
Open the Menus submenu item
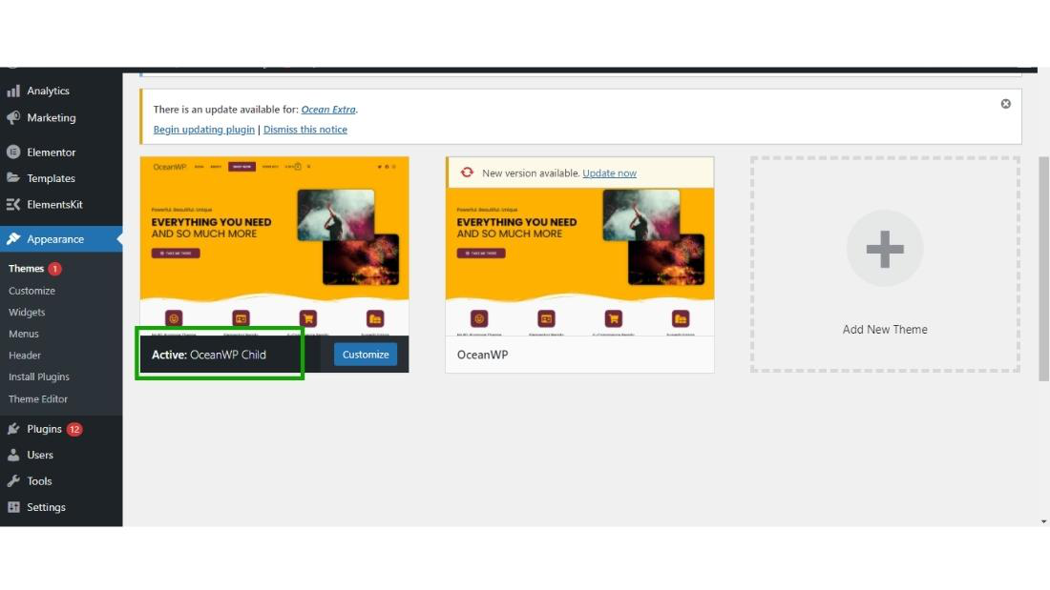point(24,334)
